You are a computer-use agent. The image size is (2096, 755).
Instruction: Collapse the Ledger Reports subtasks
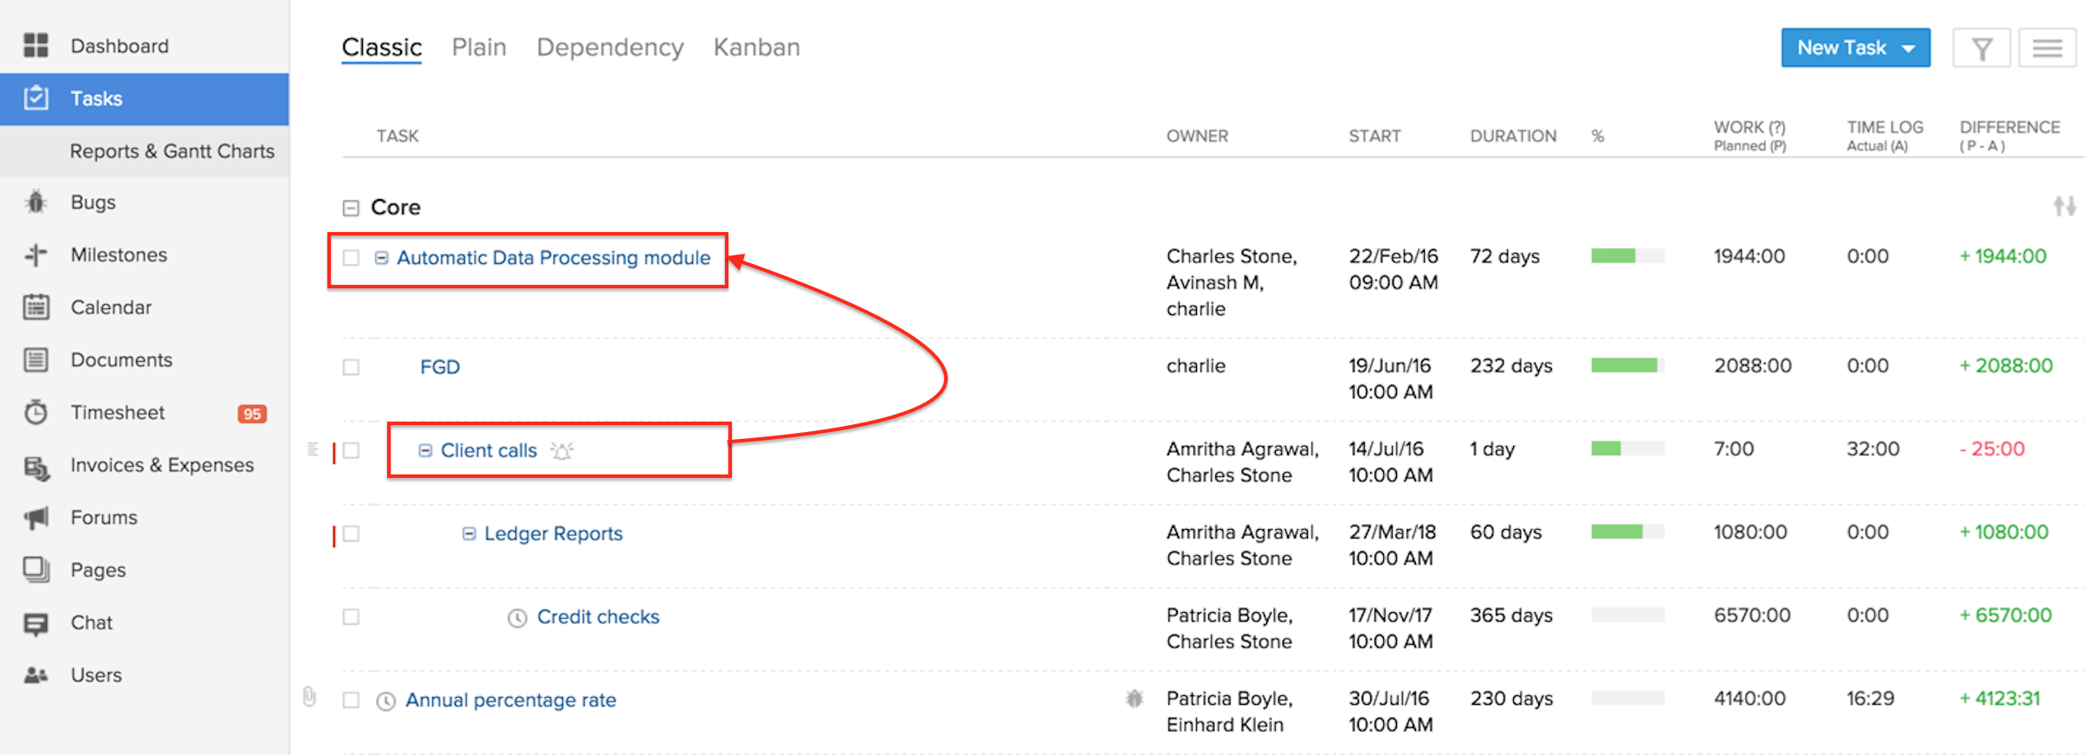pyautogui.click(x=469, y=534)
